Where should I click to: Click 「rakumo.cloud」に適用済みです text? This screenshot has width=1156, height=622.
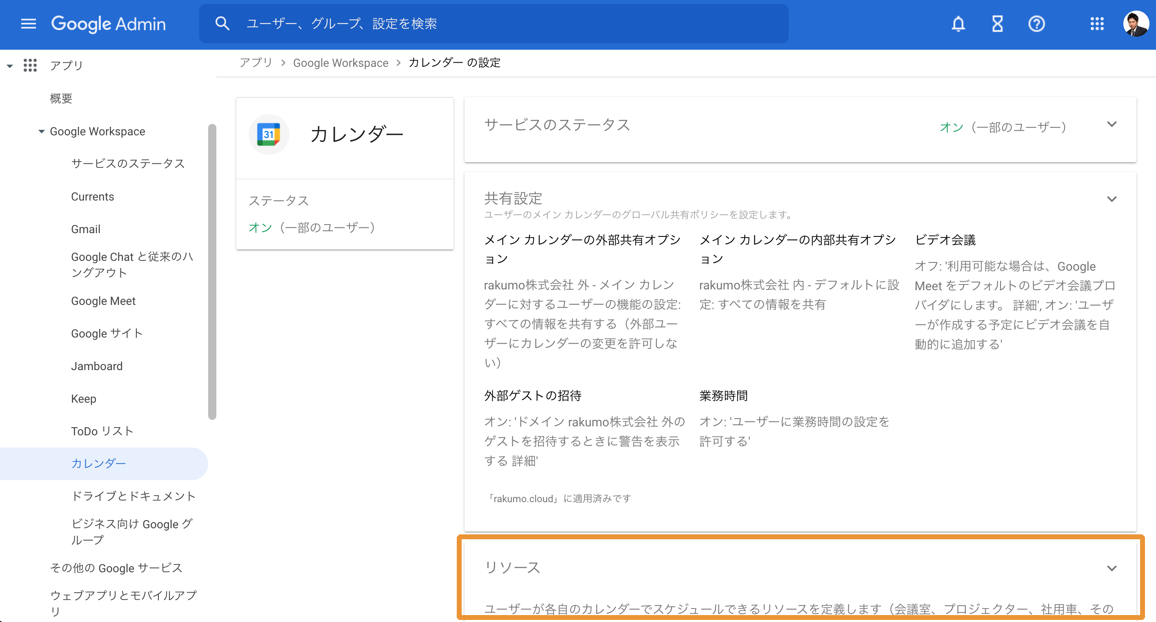pyautogui.click(x=559, y=499)
